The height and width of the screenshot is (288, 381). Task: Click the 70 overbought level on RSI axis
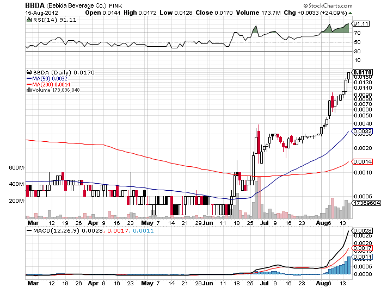[x=357, y=33]
